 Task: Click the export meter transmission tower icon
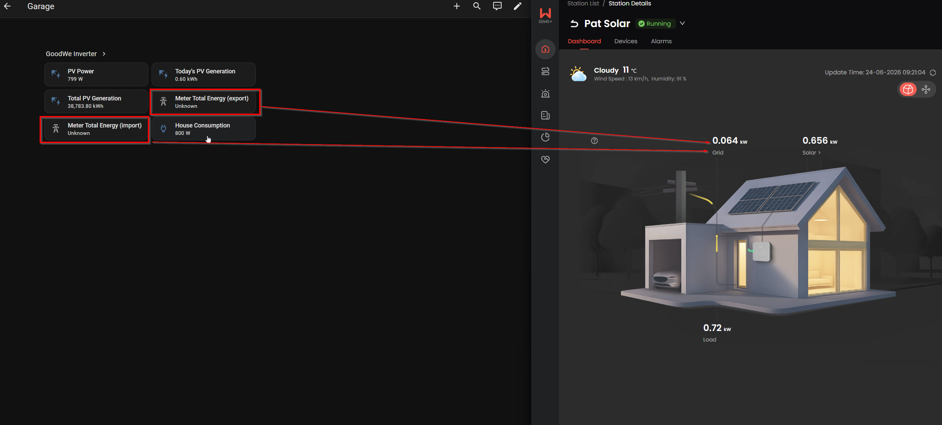163,101
